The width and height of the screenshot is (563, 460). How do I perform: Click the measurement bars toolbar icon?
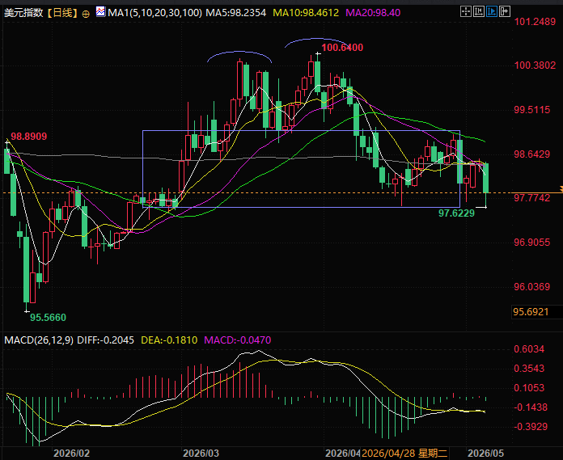[x=479, y=12]
